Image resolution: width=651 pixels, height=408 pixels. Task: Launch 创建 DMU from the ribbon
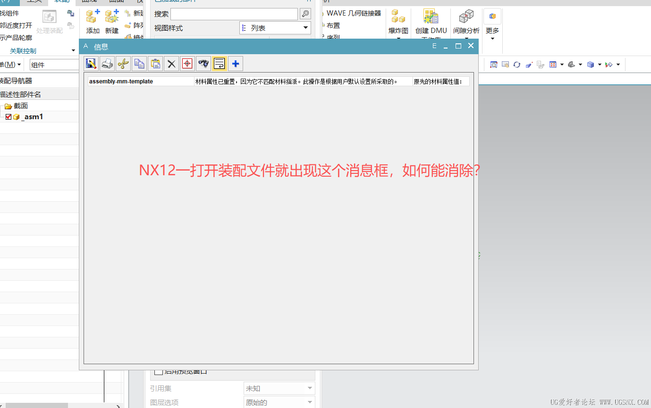431,21
